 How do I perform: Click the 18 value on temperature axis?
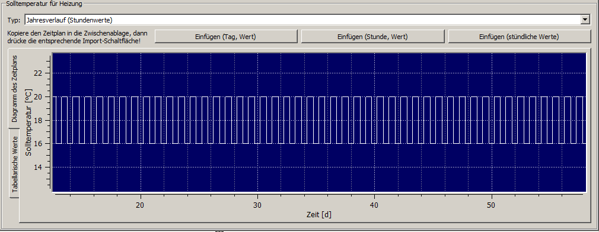coord(38,120)
